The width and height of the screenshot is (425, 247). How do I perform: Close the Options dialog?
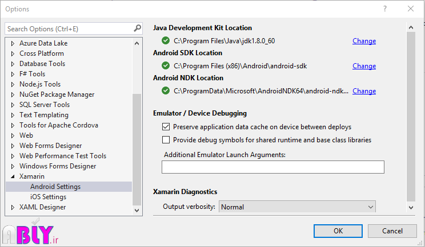[x=411, y=9]
